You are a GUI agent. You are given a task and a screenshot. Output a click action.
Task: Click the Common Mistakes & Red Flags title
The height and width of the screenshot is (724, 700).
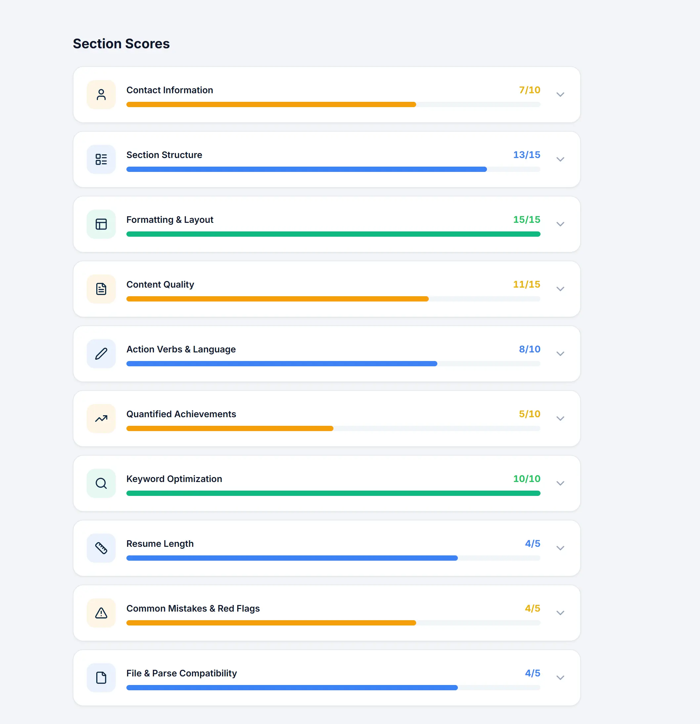click(x=193, y=608)
